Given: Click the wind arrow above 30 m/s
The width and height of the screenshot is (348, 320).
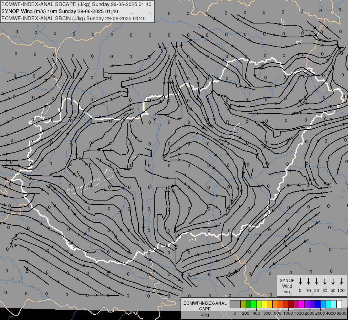Looking at the screenshot, I should pyautogui.click(x=325, y=281).
